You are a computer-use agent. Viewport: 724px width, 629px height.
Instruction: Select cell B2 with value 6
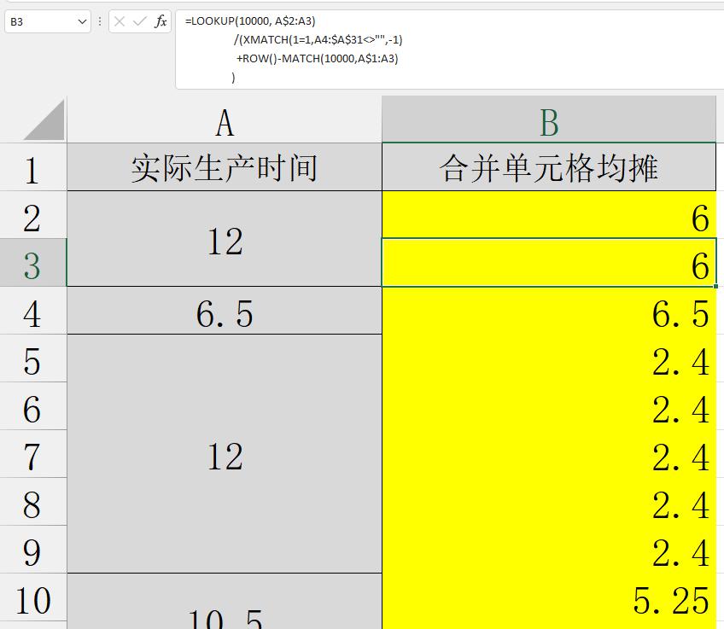(x=549, y=214)
